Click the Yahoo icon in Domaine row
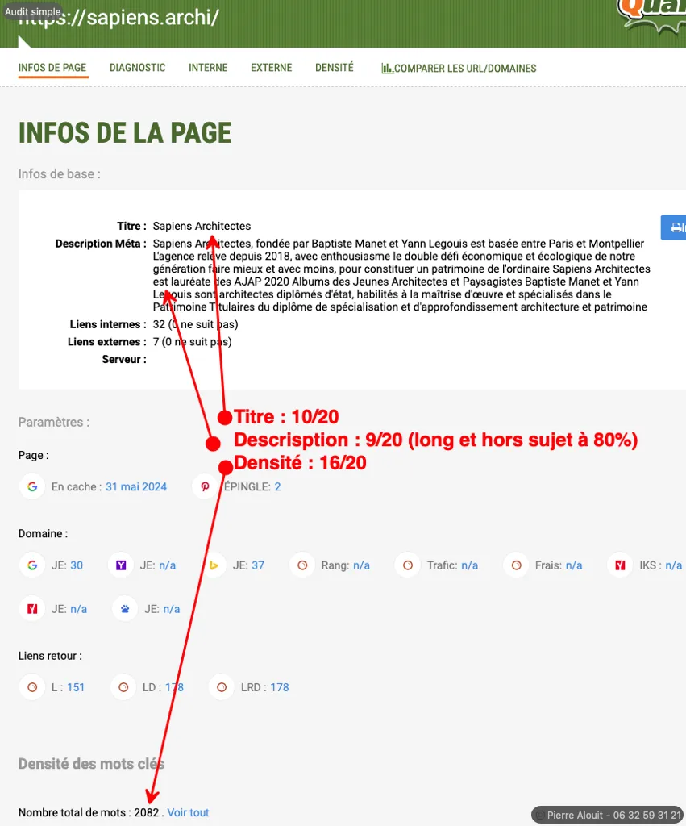 click(121, 565)
